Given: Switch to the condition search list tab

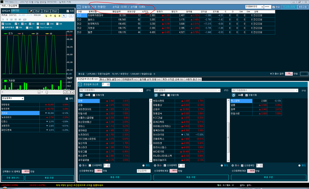Looking at the screenshot, I should pos(87,79).
